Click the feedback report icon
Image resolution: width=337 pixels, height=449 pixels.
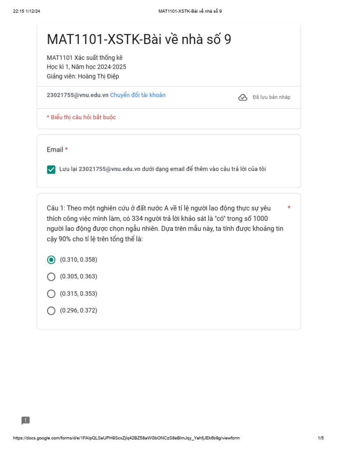point(26,420)
